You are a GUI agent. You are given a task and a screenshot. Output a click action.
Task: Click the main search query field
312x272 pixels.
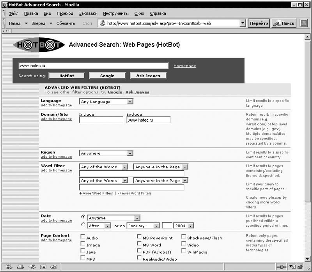(93, 65)
